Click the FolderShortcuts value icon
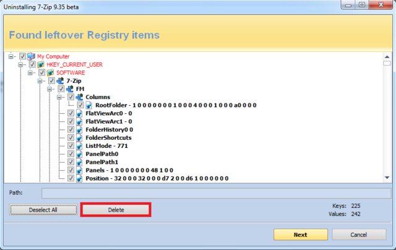The image size is (396, 250). pyautogui.click(x=79, y=137)
